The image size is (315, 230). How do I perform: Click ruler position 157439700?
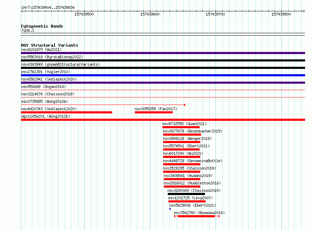pyautogui.click(x=215, y=14)
